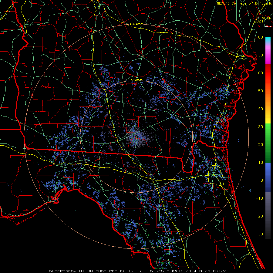Click the 0 value on the dBZ scale
The height and width of the screenshot is (273, 273).
[262, 180]
